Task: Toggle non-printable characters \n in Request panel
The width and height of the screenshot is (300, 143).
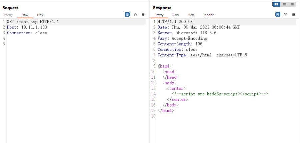Action: click(x=135, y=15)
